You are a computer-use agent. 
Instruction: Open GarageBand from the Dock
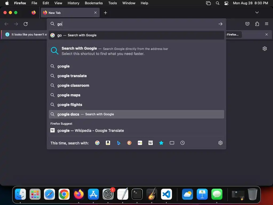[x=152, y=194]
